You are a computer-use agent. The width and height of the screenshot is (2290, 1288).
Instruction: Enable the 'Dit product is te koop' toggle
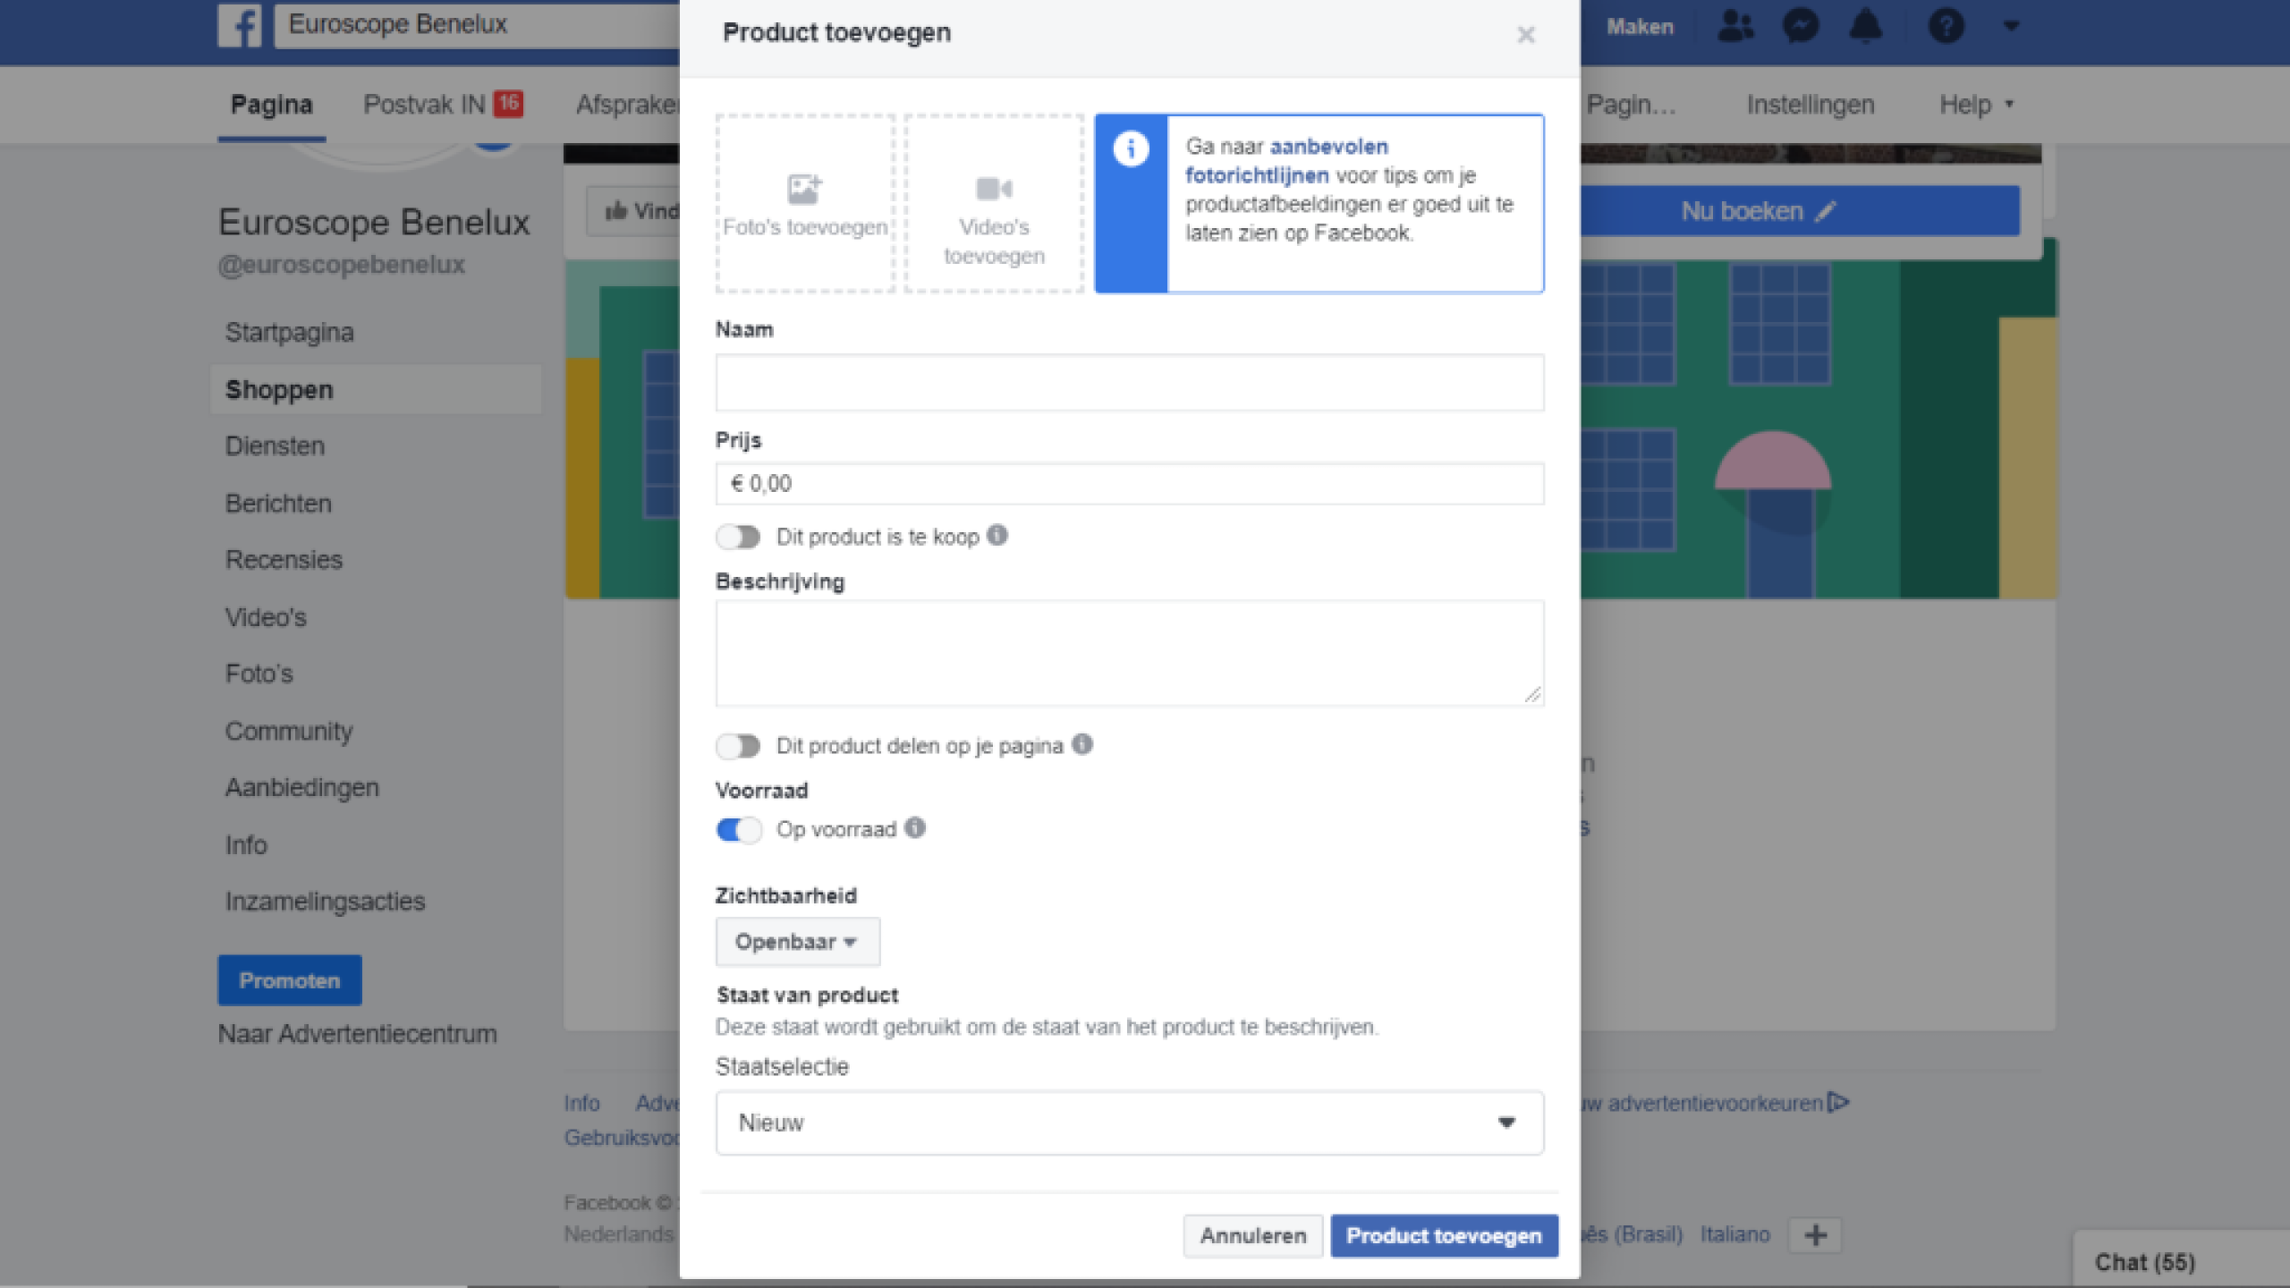tap(739, 537)
